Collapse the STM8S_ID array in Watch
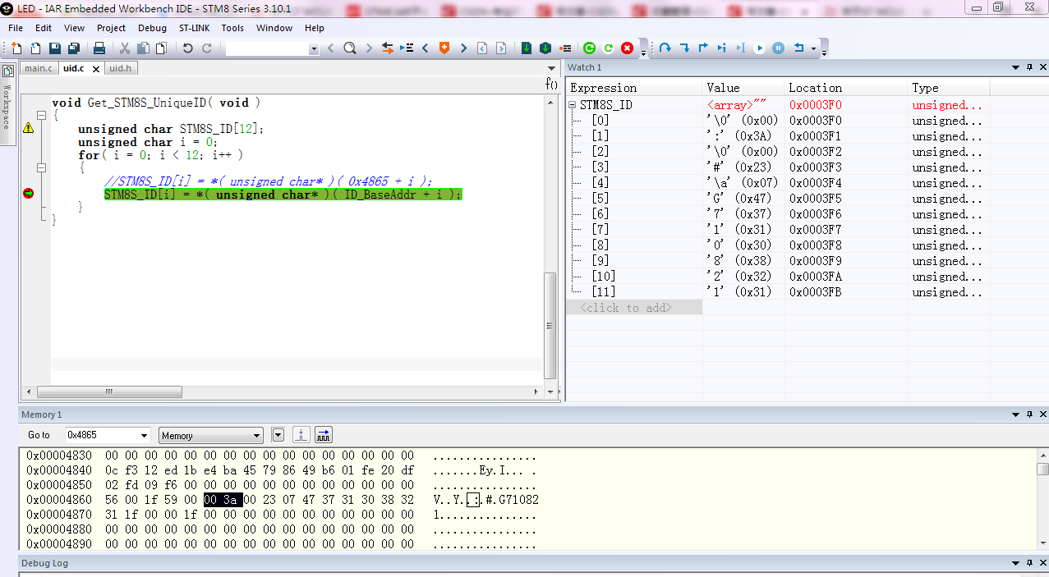Viewport: 1049px width, 577px height. point(573,105)
